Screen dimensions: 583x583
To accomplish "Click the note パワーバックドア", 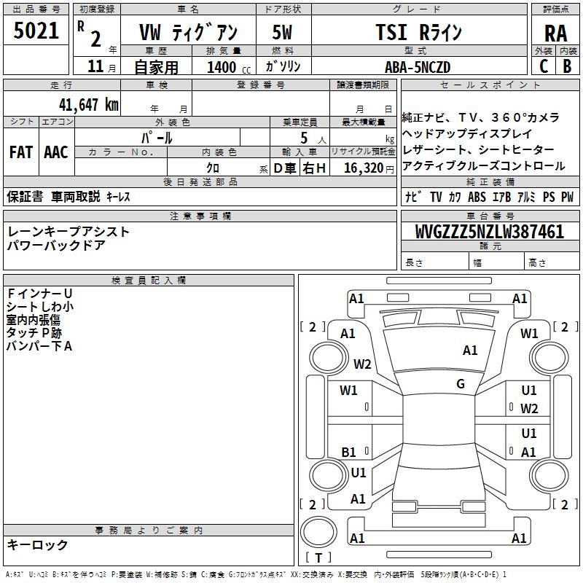I will pyautogui.click(x=57, y=246).
